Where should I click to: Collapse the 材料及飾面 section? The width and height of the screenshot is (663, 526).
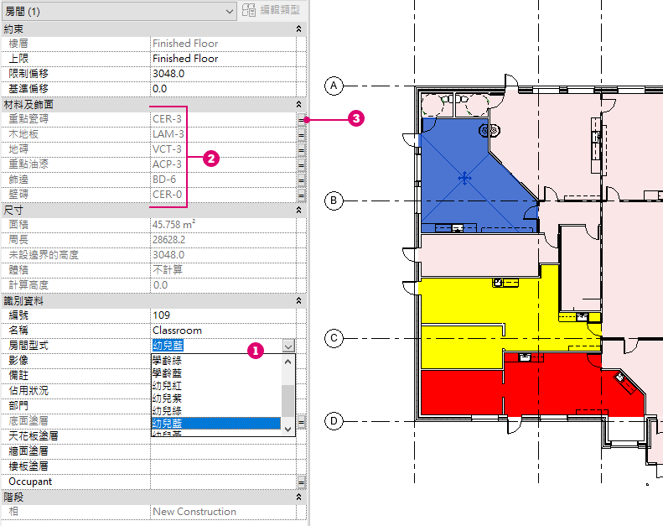[x=298, y=104]
